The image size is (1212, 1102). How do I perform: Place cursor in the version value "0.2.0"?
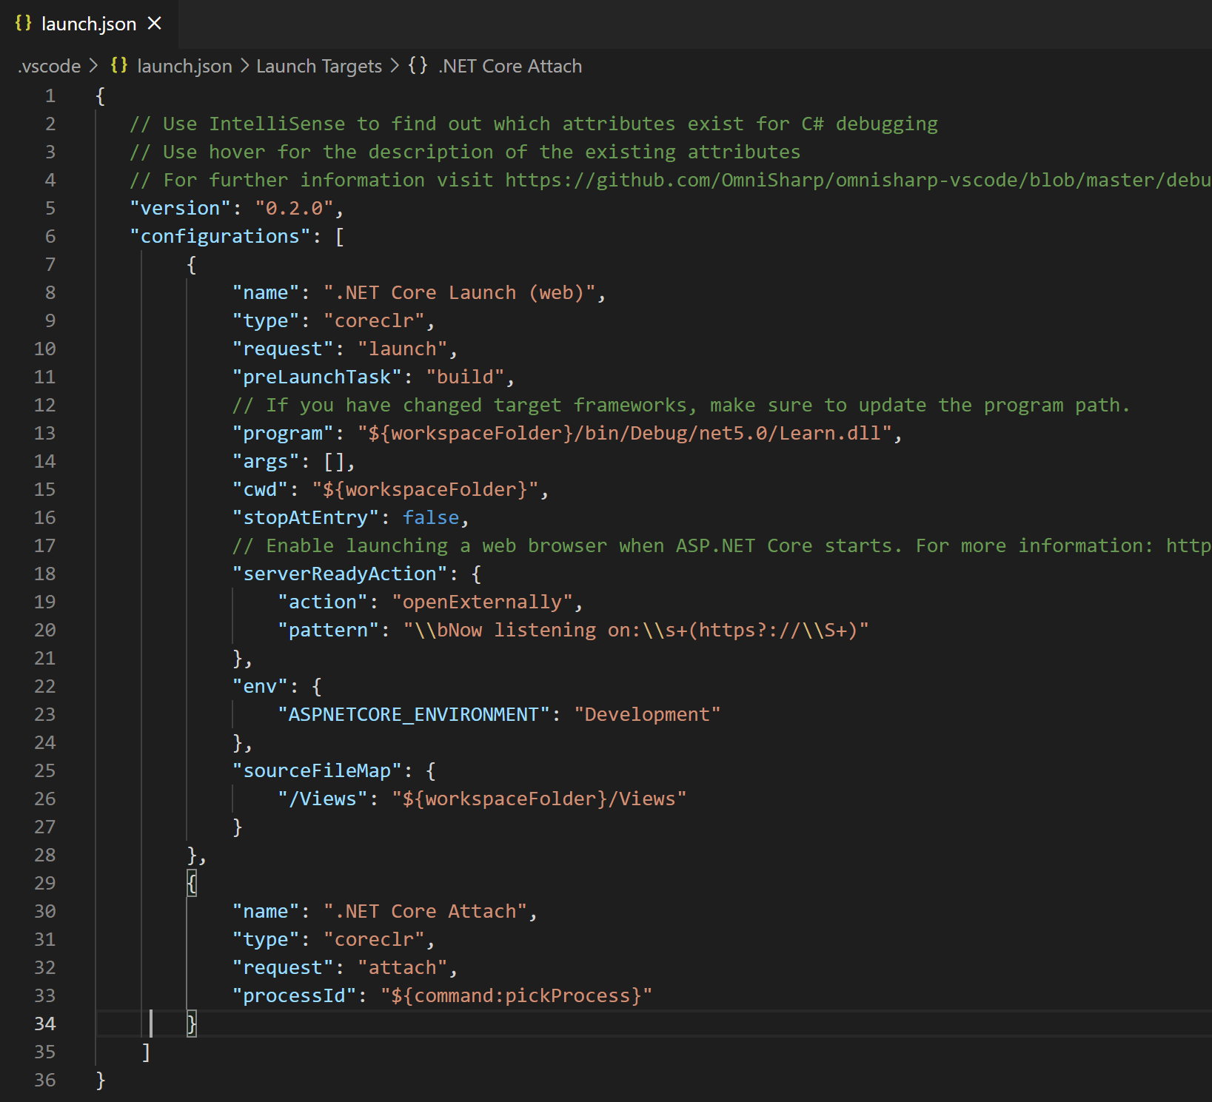pos(295,208)
